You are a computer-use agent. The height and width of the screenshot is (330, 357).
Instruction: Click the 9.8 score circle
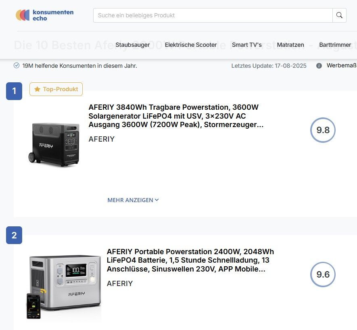pyautogui.click(x=323, y=130)
